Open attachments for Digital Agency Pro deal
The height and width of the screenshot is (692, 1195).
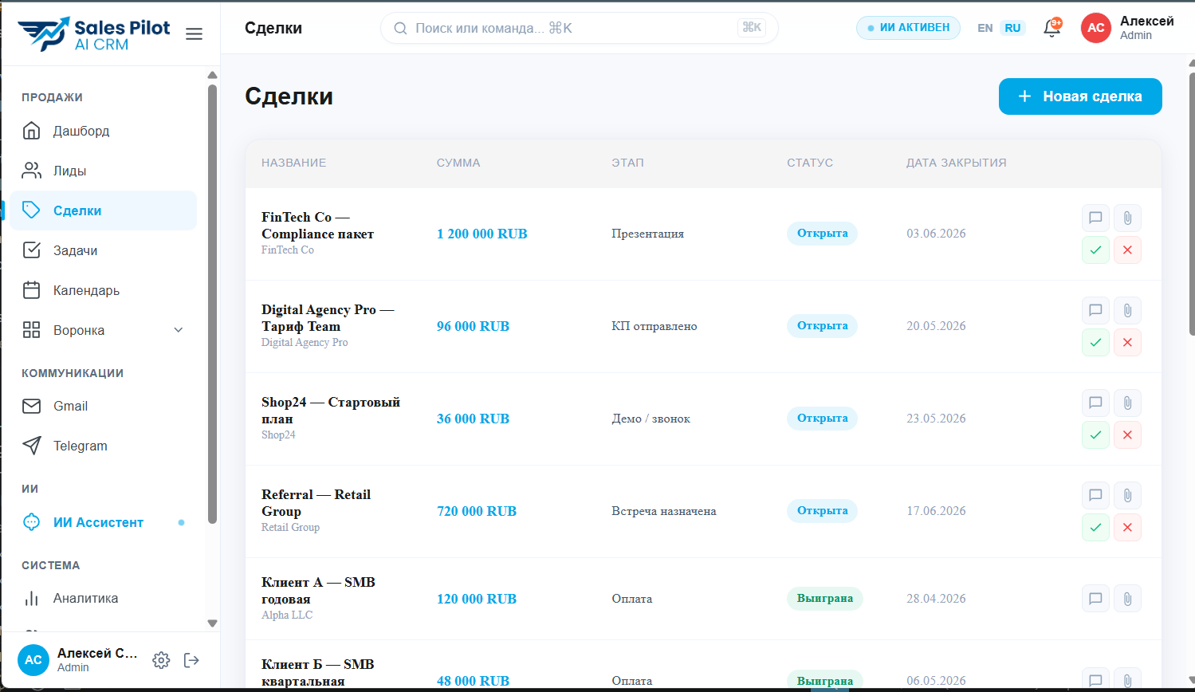tap(1127, 310)
